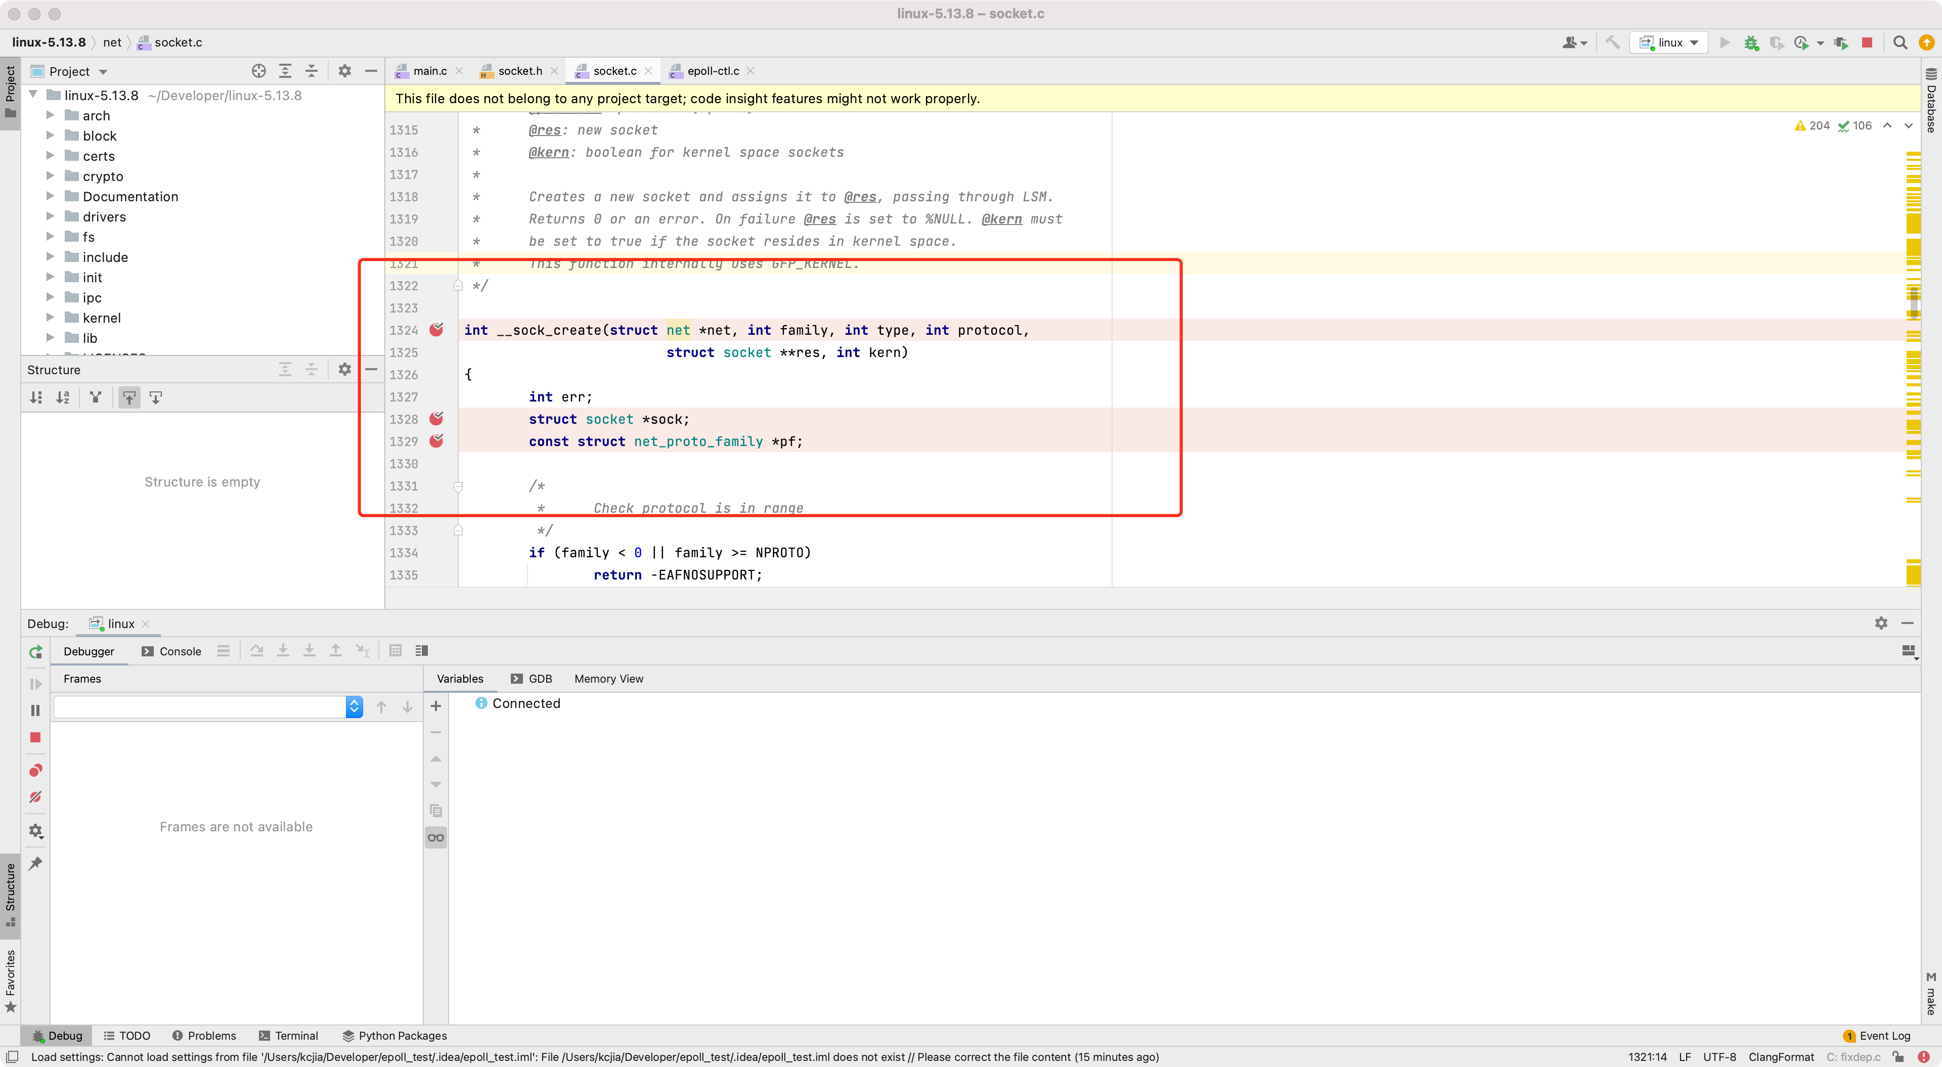
Task: Toggle breakpoint on line 1324
Action: click(436, 330)
